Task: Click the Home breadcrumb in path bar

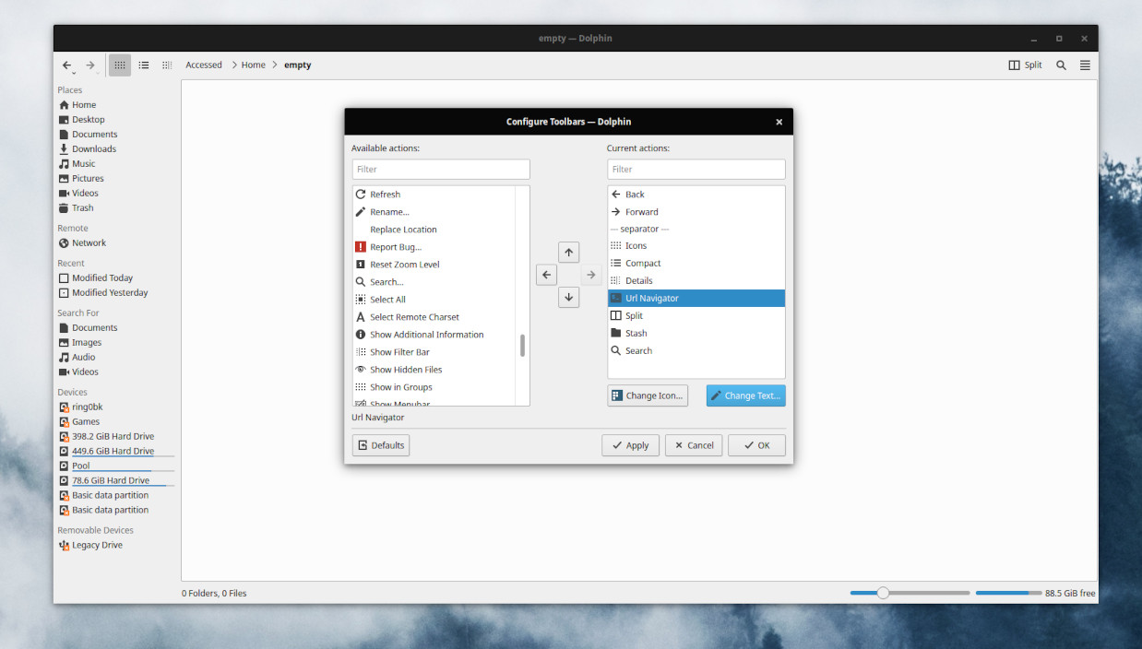Action: 254,65
